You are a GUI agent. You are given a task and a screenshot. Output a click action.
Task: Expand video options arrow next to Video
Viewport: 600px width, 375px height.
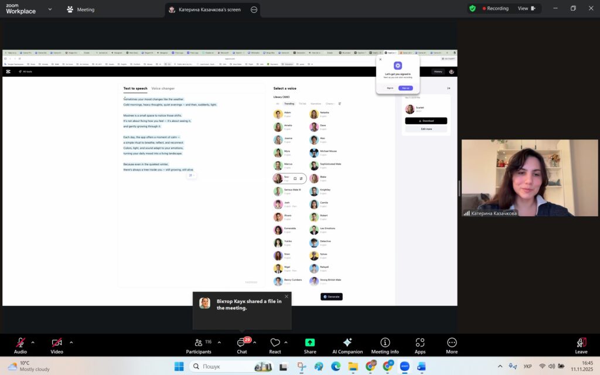tap(71, 342)
